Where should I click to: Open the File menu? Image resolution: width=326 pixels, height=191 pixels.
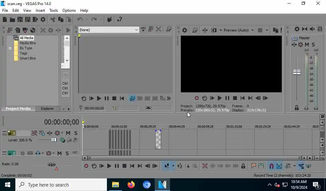5,11
